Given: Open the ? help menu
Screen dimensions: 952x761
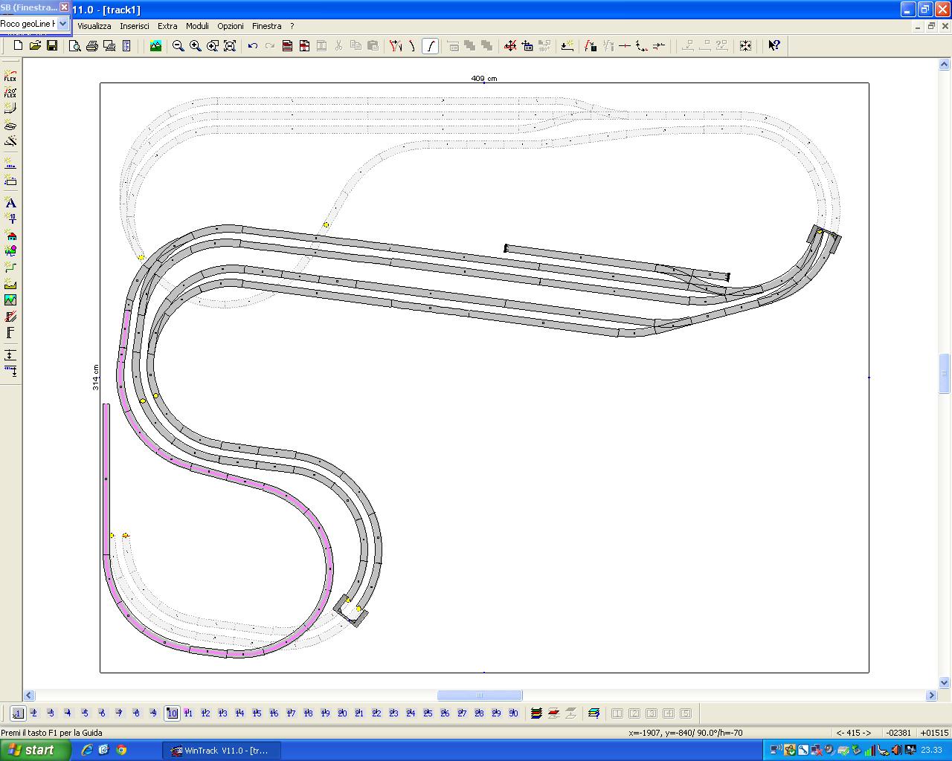Looking at the screenshot, I should point(292,26).
